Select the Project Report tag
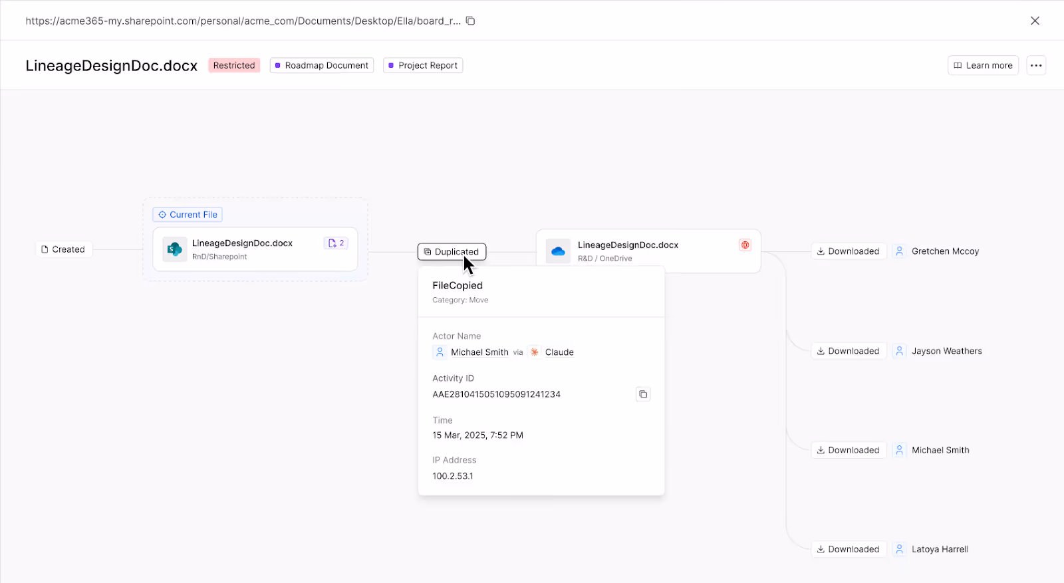The width and height of the screenshot is (1064, 583). pos(423,65)
